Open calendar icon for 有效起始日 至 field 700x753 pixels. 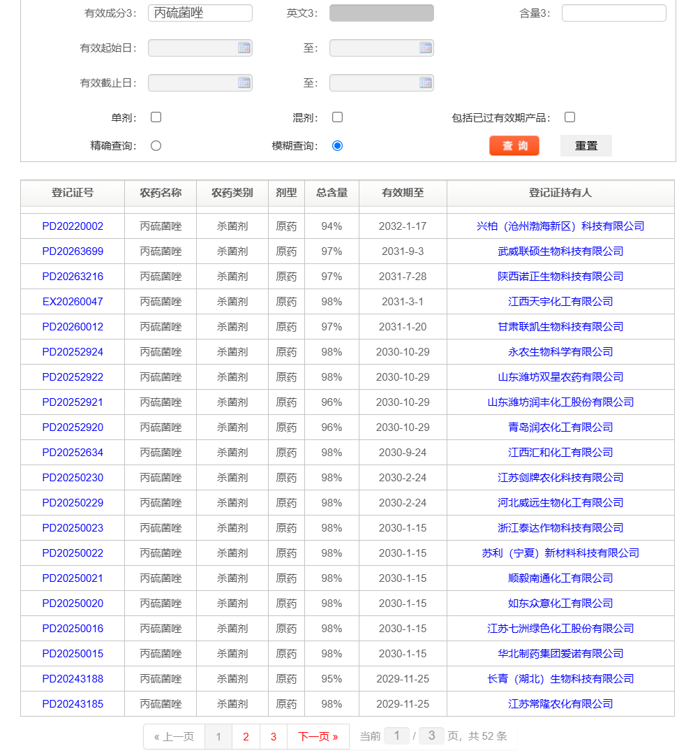[x=425, y=48]
